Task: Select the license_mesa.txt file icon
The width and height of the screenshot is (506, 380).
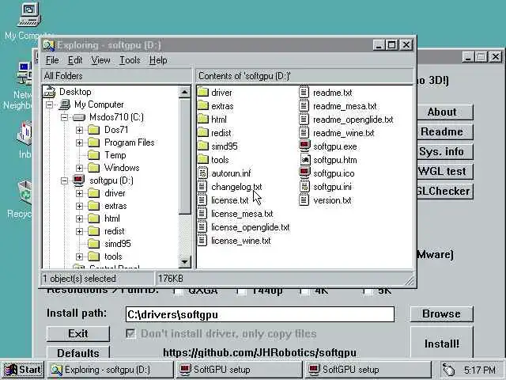Action: (202, 213)
